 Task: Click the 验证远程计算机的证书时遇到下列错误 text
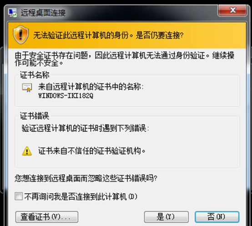pyautogui.click(x=86, y=128)
